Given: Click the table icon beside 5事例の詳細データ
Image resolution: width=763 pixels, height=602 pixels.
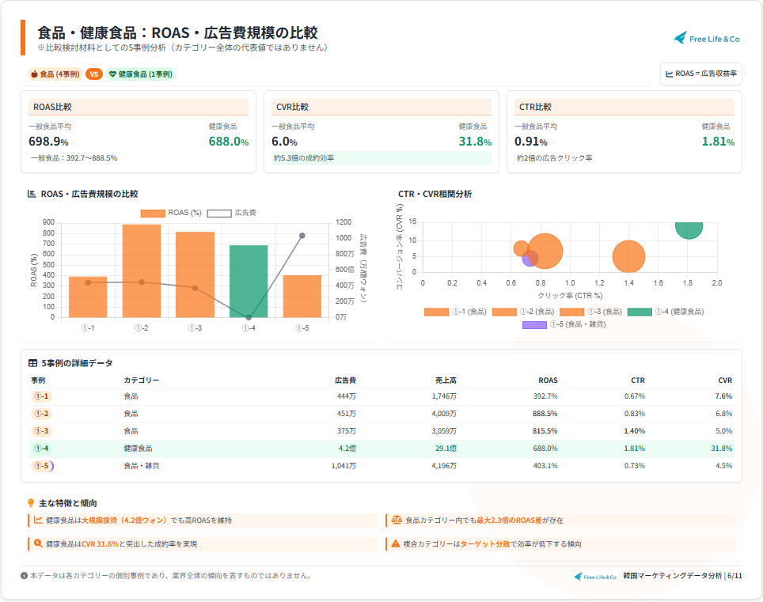Looking at the screenshot, I should tap(32, 363).
